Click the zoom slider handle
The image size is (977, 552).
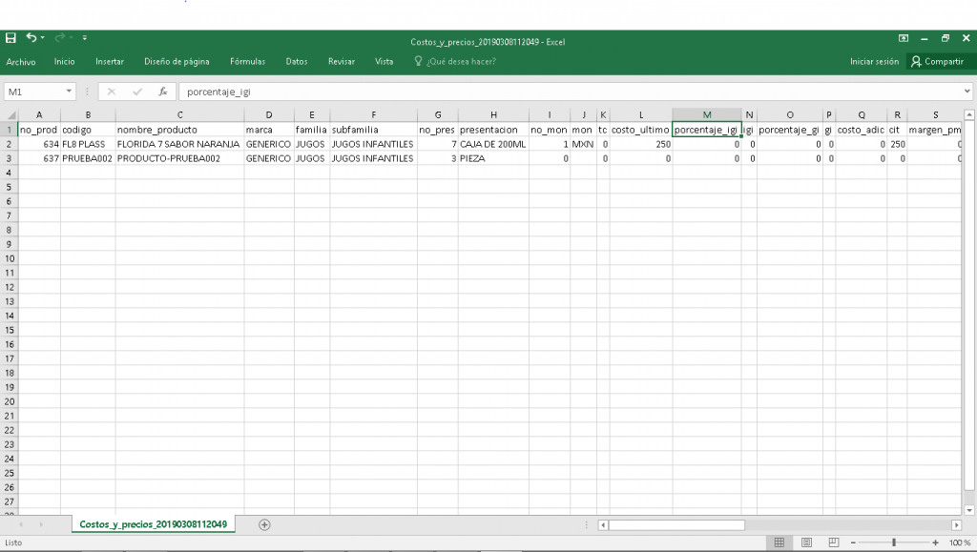point(894,542)
